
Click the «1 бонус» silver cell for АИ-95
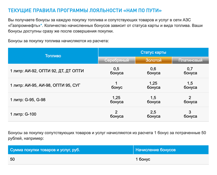117,85
